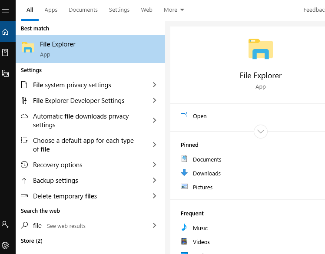Viewport: 325px width, 254px height.
Task: Expand File Explorer actions with circled chevron
Action: pyautogui.click(x=261, y=131)
